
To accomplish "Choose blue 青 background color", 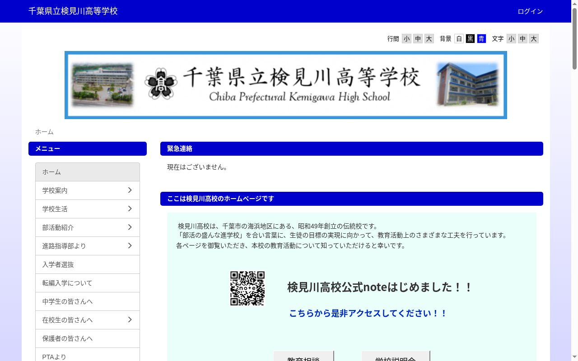I will click(481, 39).
